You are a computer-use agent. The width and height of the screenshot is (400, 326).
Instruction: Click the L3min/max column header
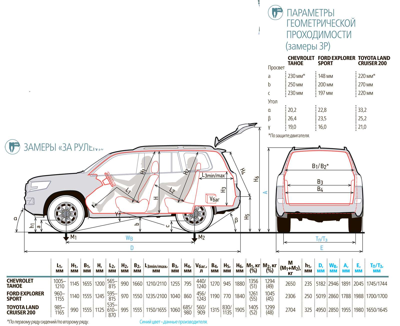pyautogui.click(x=156, y=268)
